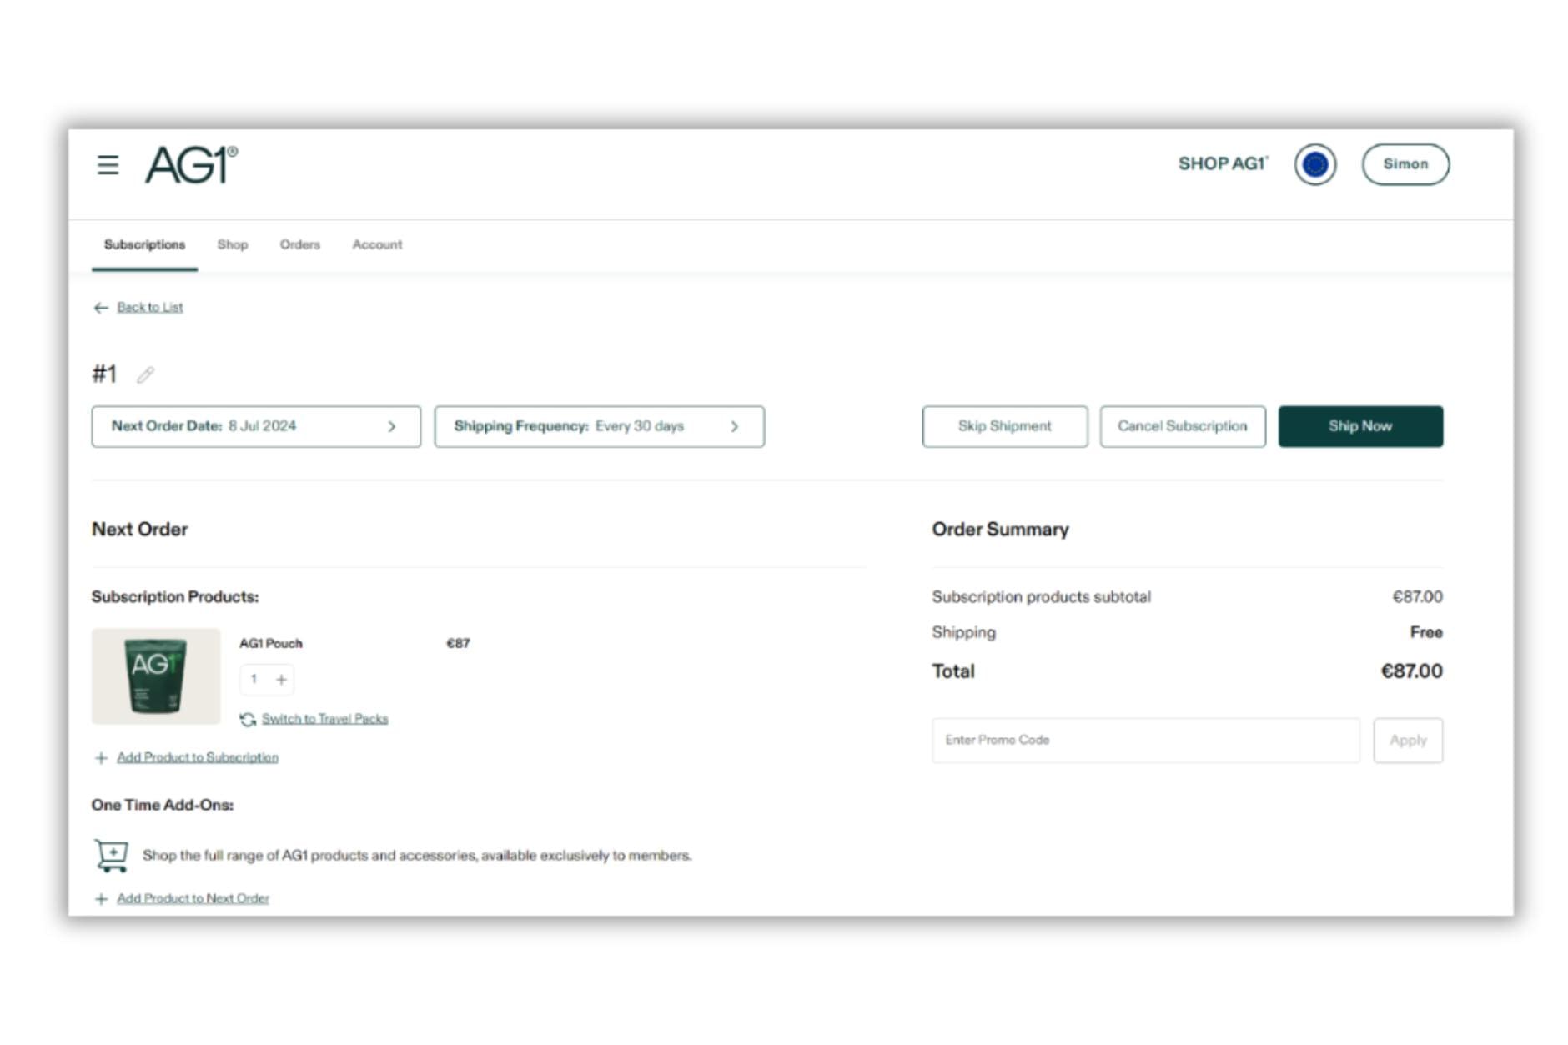This screenshot has width=1568, height=1045.
Task: Open the hamburger menu icon
Action: pos(108,165)
